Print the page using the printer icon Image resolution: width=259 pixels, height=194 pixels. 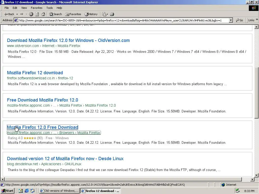pyautogui.click(x=112, y=14)
